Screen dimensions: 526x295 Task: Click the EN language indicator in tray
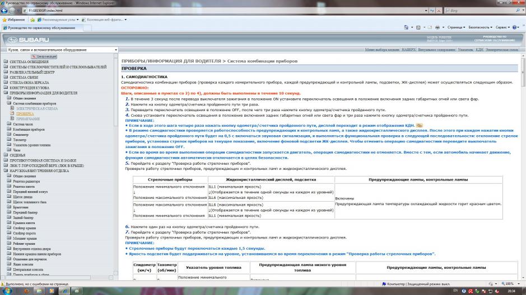[x=455, y=291]
